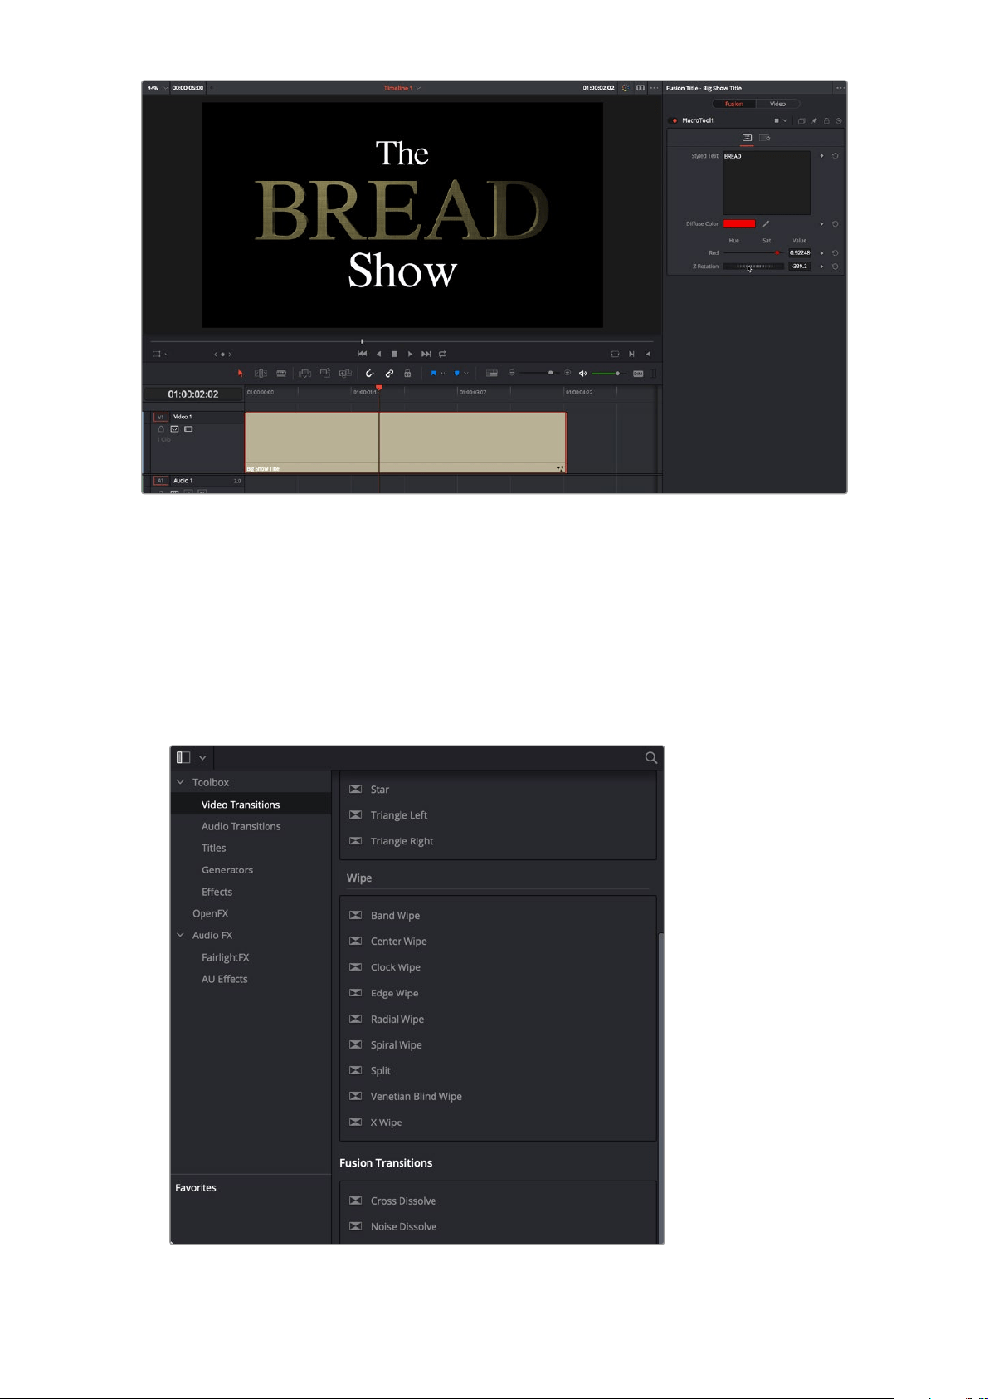Click the blue Marker icon
Viewport: 989px width, 1399px height.
[456, 374]
